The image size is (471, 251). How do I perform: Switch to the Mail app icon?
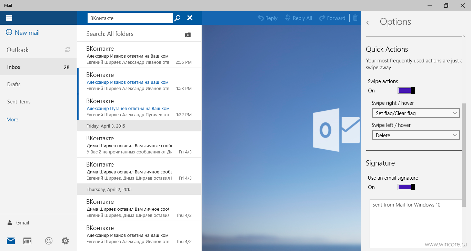(11, 241)
